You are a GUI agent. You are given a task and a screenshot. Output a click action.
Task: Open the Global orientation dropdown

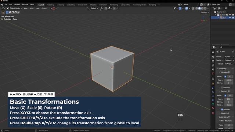click(93, 8)
